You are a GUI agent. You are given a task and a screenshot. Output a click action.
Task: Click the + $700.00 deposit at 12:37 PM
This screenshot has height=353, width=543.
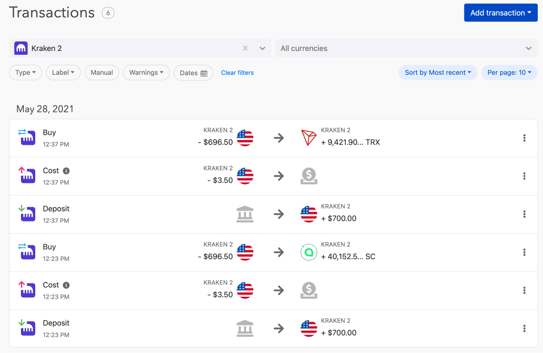click(339, 219)
